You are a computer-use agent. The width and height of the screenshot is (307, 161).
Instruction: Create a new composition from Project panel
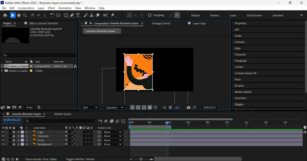point(14,107)
